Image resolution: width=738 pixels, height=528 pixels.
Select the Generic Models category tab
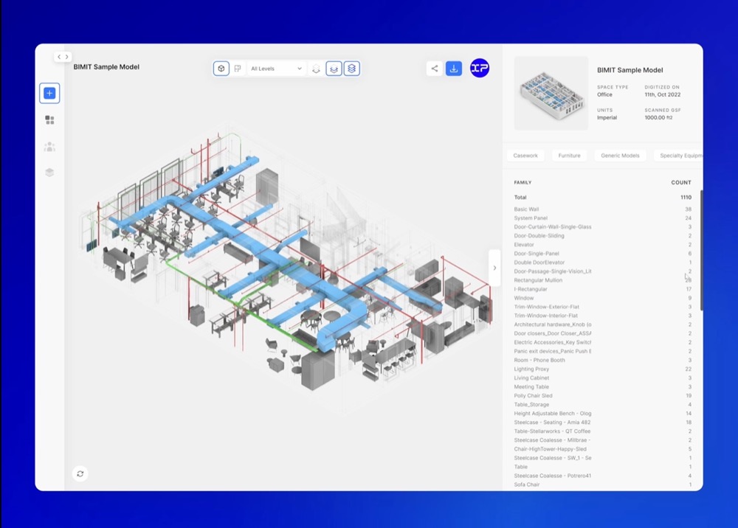click(x=620, y=156)
